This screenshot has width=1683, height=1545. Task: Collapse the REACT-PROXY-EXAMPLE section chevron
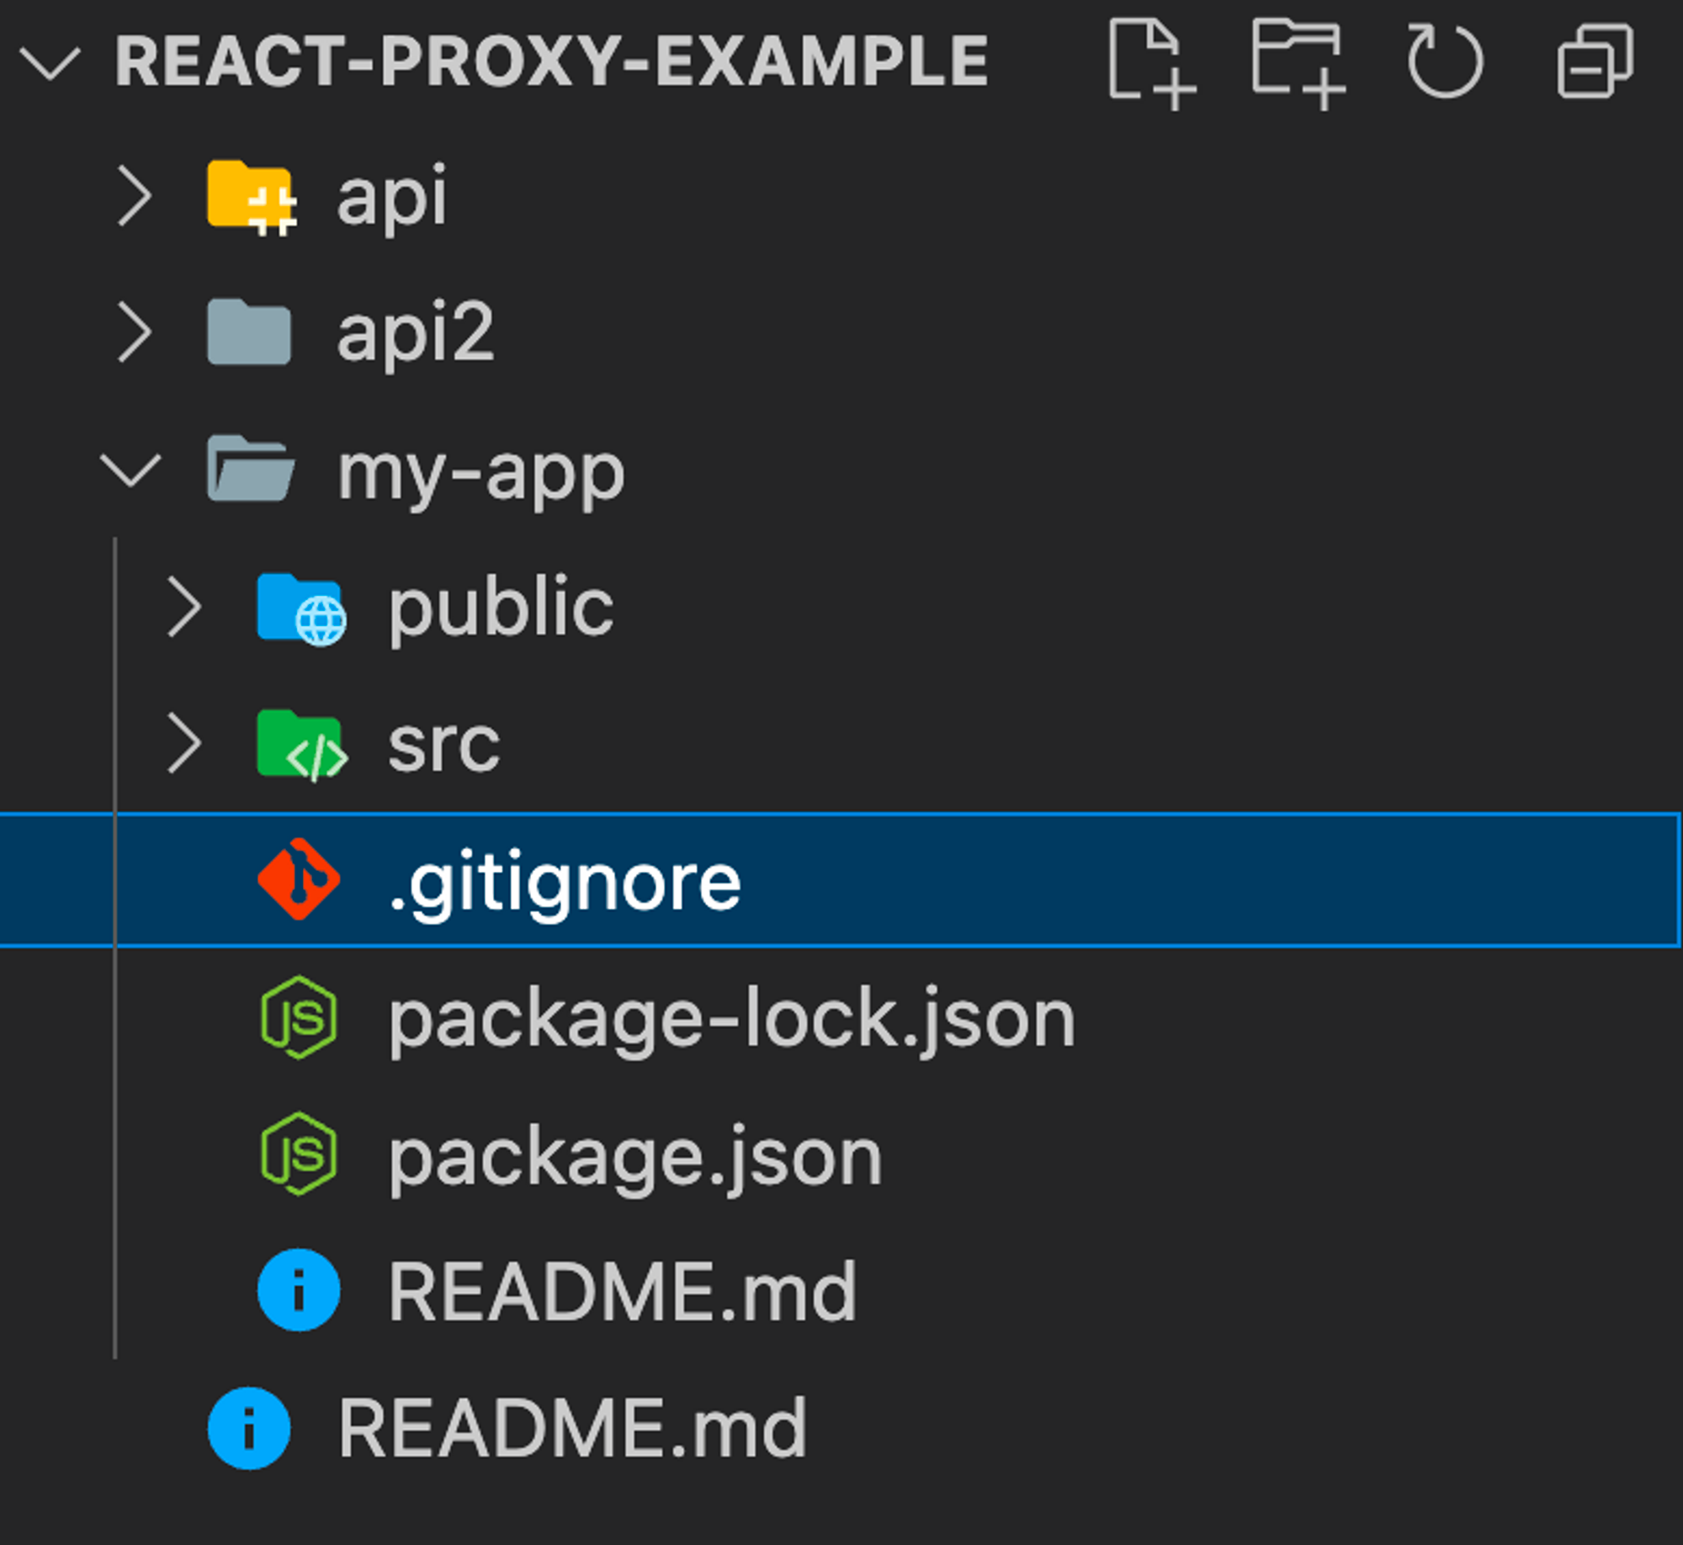[x=50, y=62]
